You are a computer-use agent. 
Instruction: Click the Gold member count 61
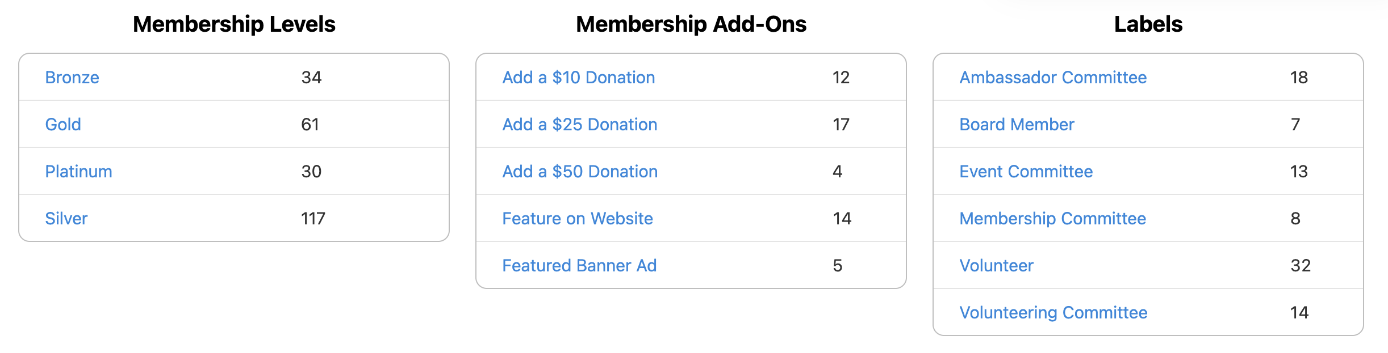(310, 125)
